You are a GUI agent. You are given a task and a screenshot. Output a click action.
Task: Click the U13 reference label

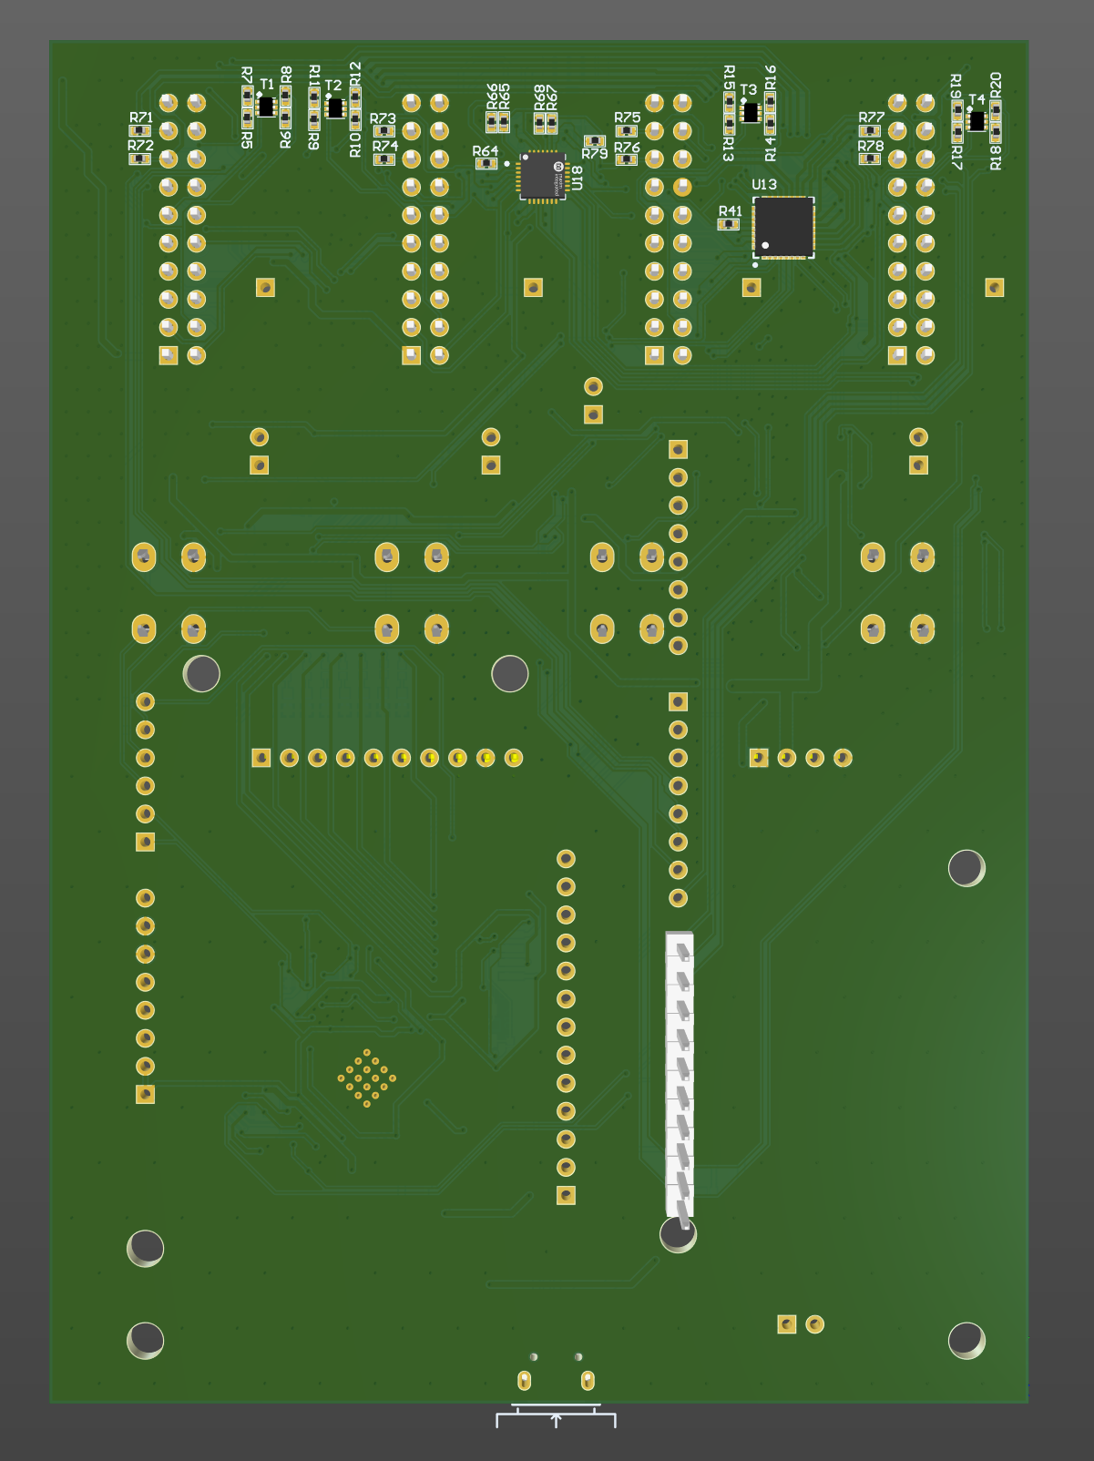coord(764,185)
